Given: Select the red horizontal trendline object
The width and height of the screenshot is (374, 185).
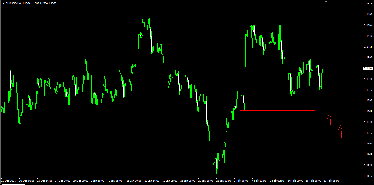Looking at the screenshot, I should pyautogui.click(x=277, y=111).
